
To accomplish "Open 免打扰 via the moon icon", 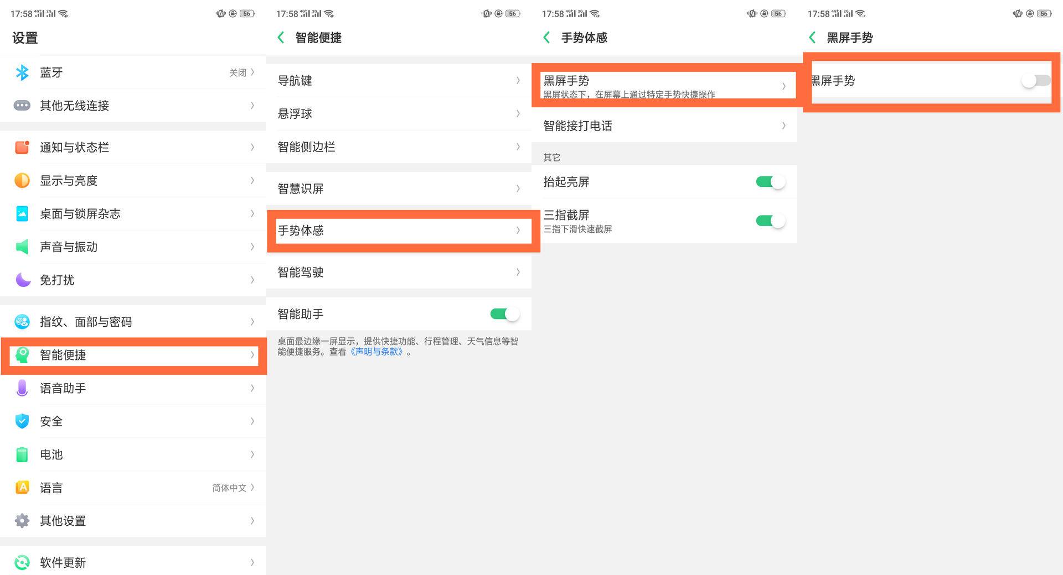I will (22, 280).
